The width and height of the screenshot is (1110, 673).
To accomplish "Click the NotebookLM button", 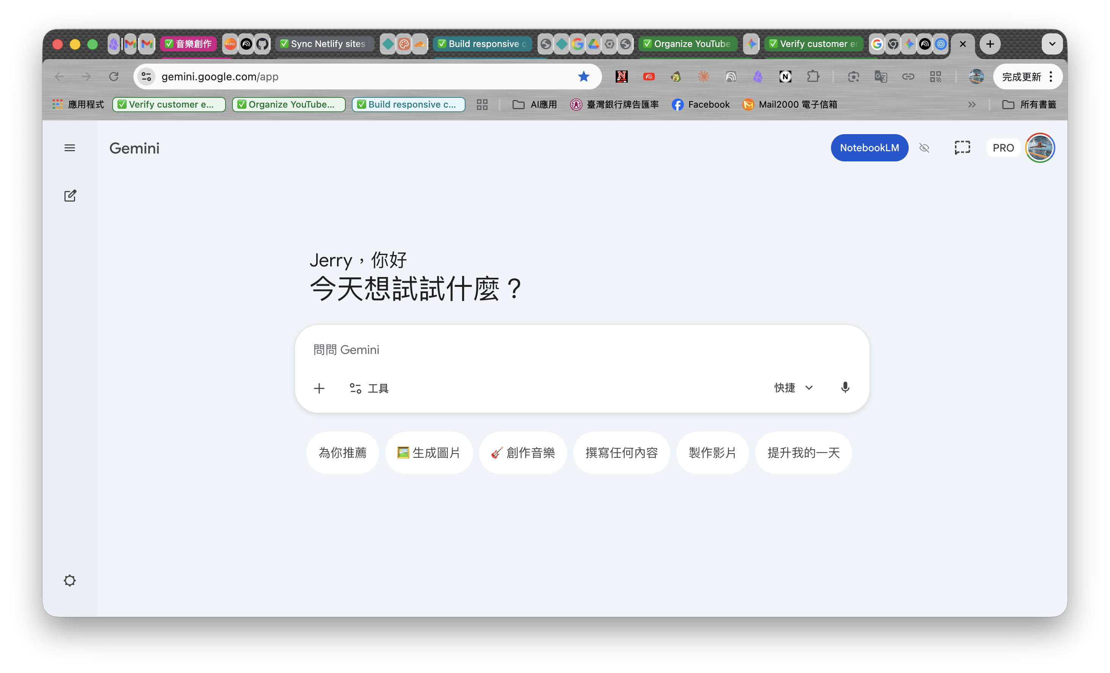I will pyautogui.click(x=869, y=148).
